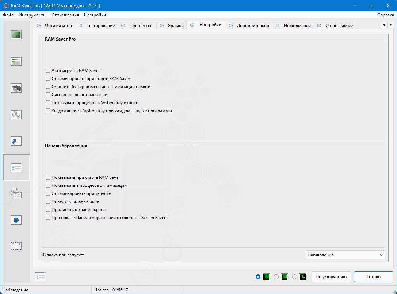This screenshot has height=294, width=397.
Task: Click the Uptime status bar entry
Action: coord(111,290)
